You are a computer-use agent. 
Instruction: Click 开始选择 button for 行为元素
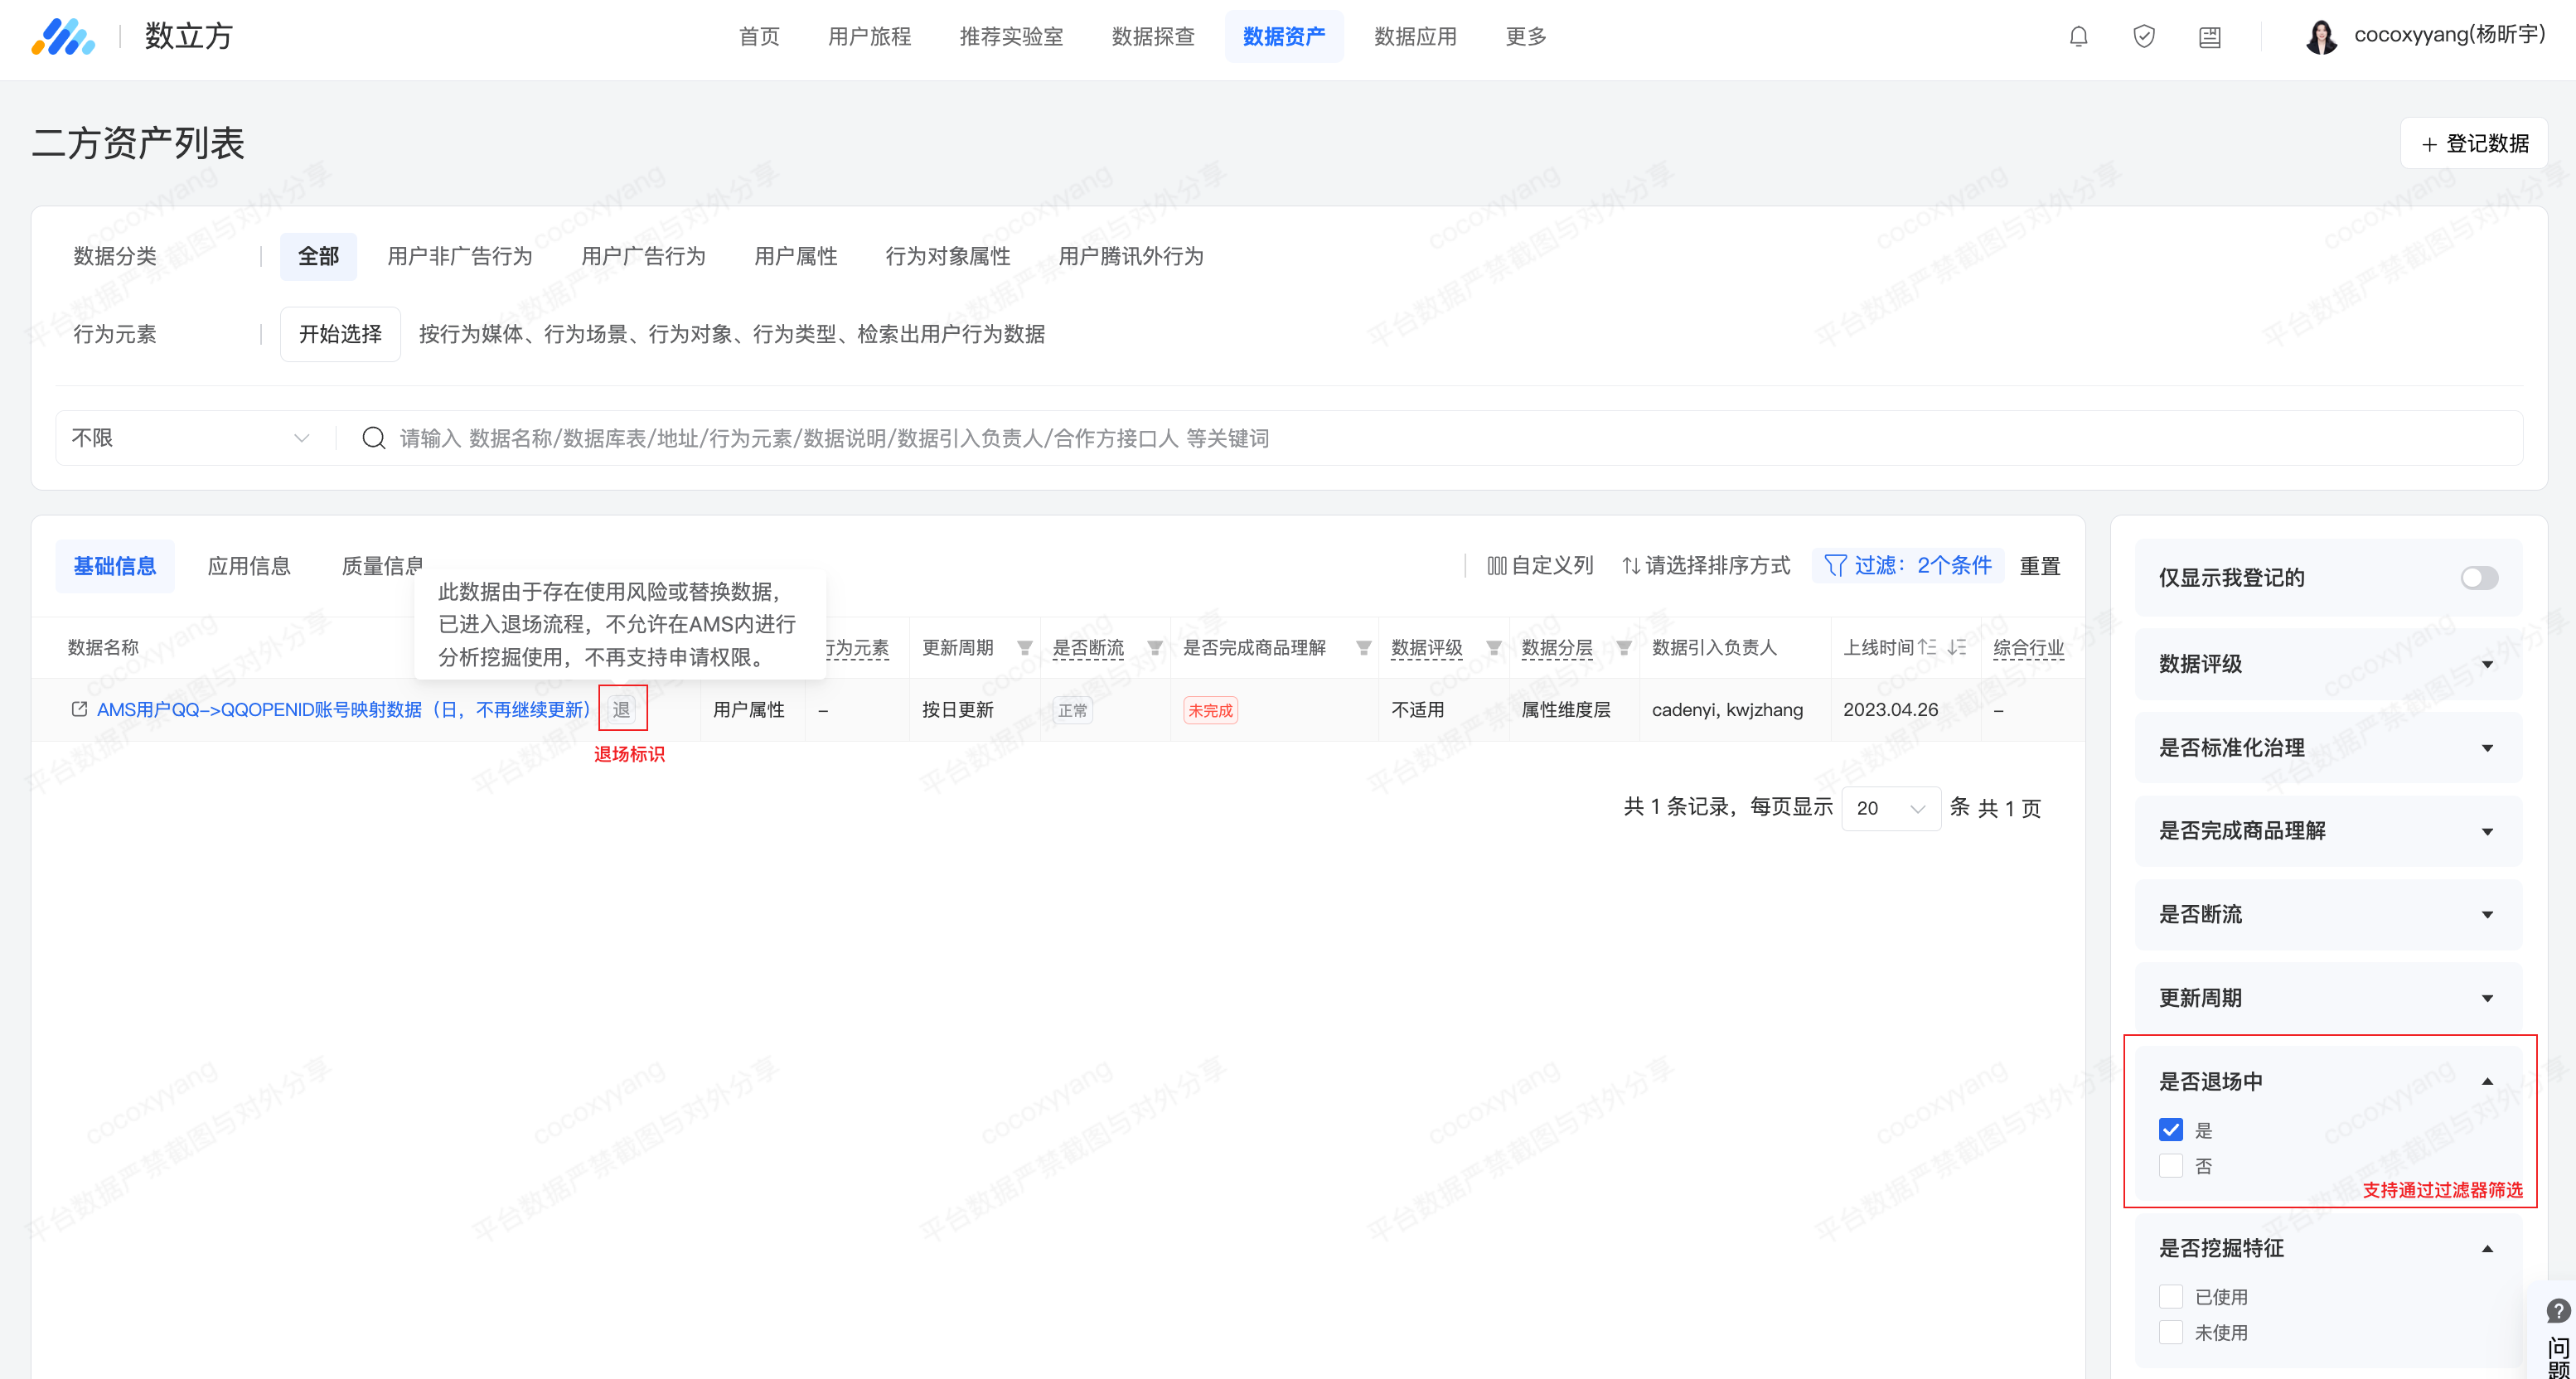click(x=340, y=334)
